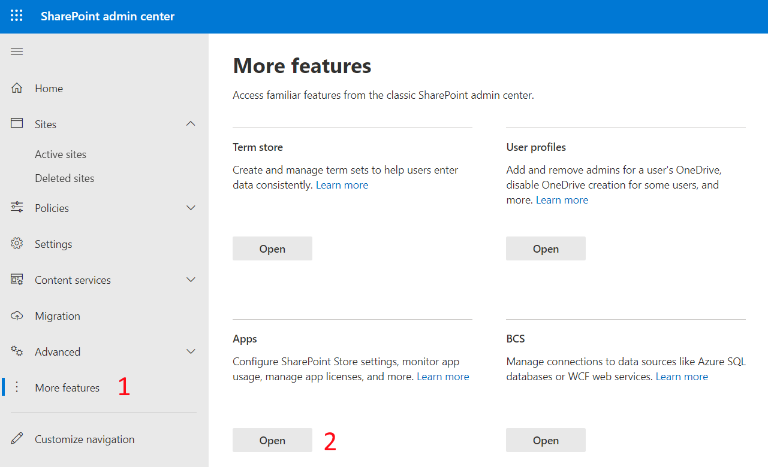The width and height of the screenshot is (768, 467).
Task: Open the app launcher waffle icon
Action: pos(17,16)
